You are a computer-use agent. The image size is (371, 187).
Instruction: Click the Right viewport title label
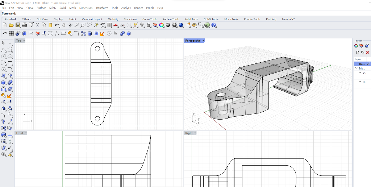189,133
